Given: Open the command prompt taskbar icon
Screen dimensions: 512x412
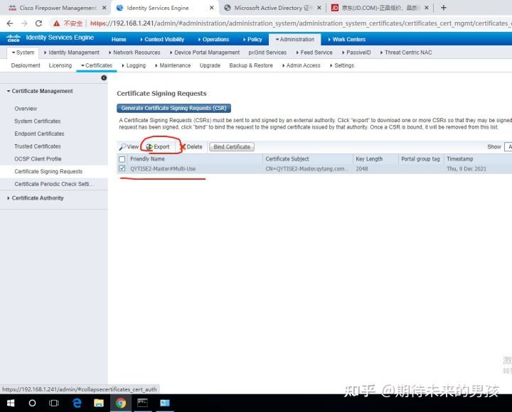Looking at the screenshot, I should tap(142, 403).
